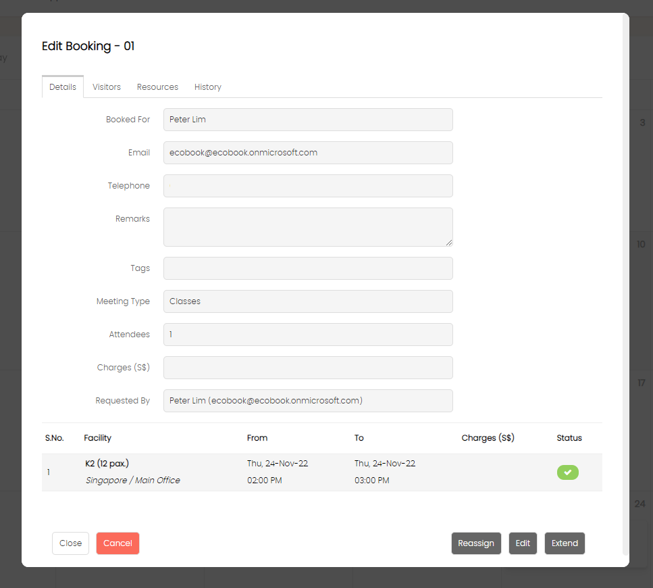Viewport: 653px width, 588px height.
Task: Open the Resources tab
Action: pyautogui.click(x=157, y=87)
